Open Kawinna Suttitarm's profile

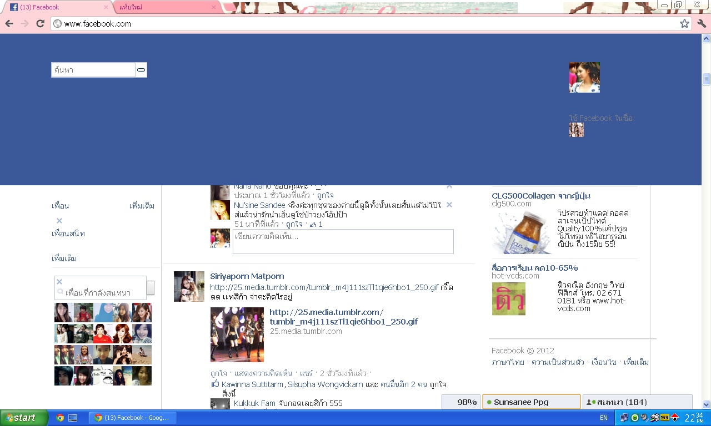tap(253, 384)
